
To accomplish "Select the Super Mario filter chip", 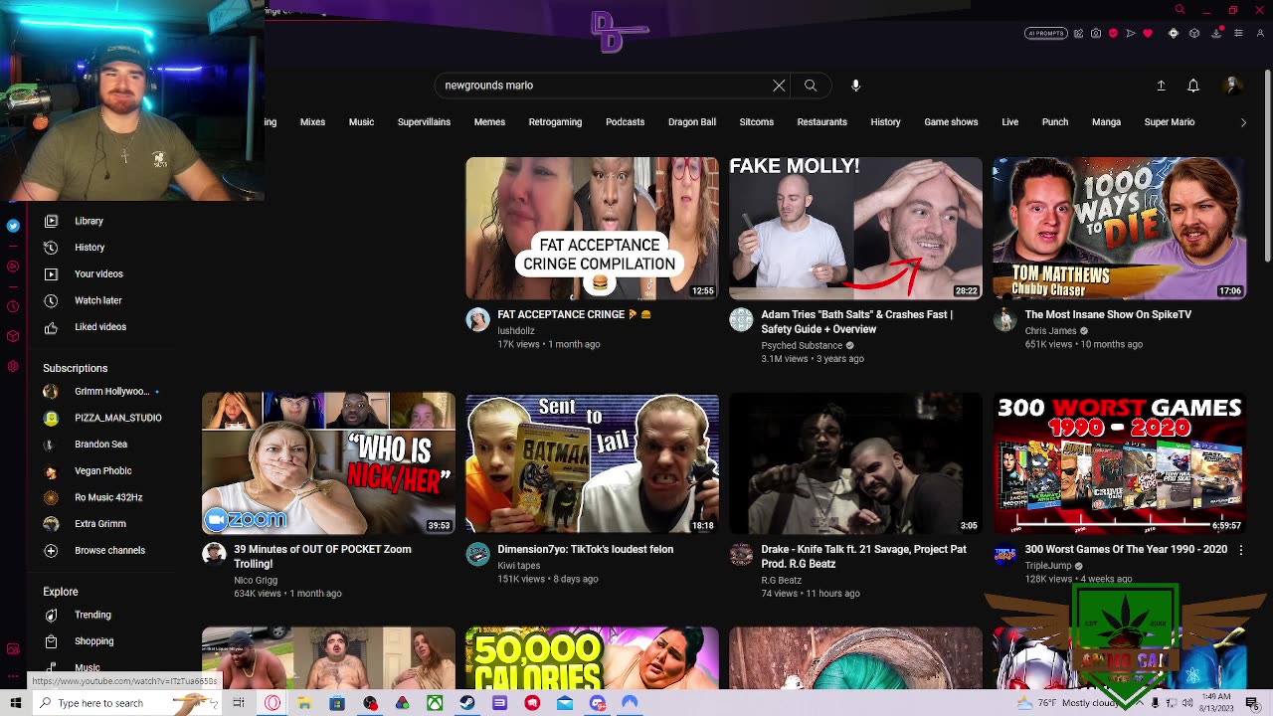I will click(x=1170, y=122).
